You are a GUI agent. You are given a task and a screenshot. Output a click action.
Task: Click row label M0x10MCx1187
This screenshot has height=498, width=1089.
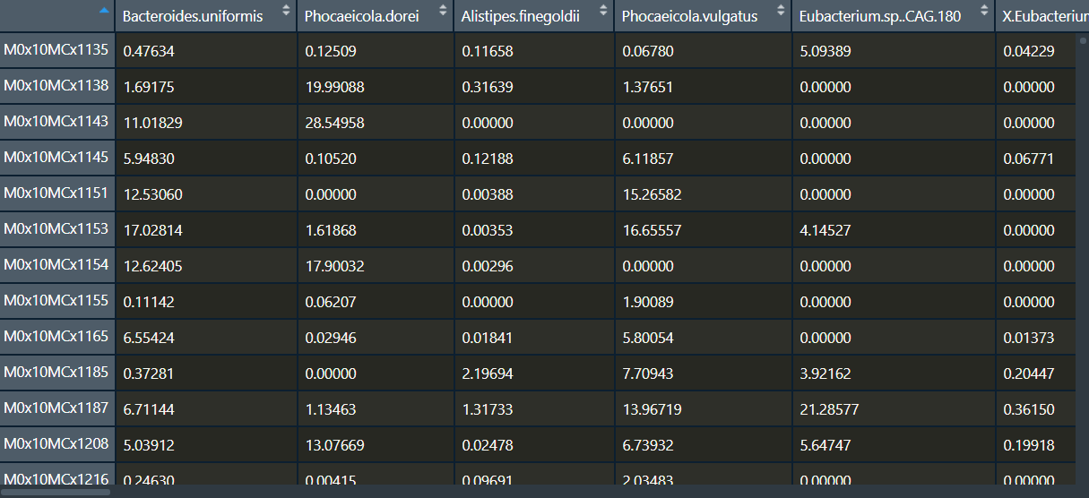56,408
